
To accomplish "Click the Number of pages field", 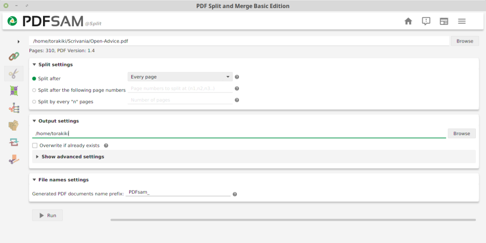I will click(x=180, y=100).
